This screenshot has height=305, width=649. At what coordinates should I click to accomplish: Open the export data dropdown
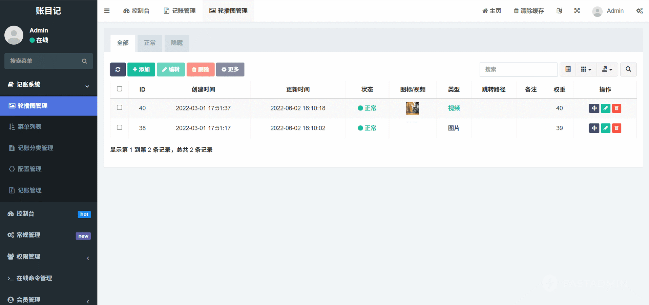coord(607,69)
